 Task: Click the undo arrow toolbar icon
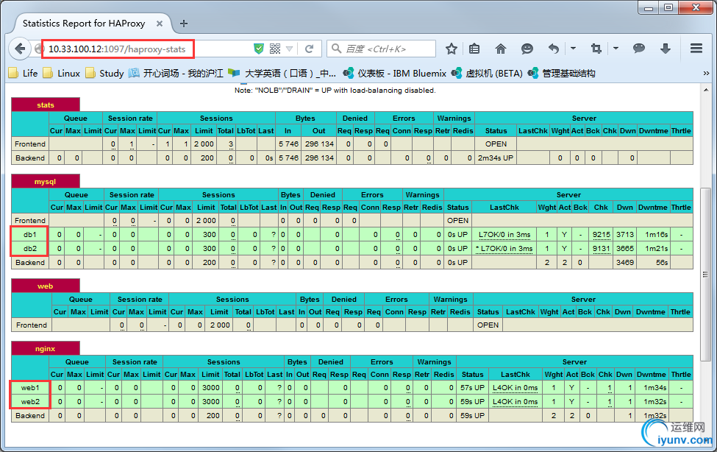pos(553,49)
